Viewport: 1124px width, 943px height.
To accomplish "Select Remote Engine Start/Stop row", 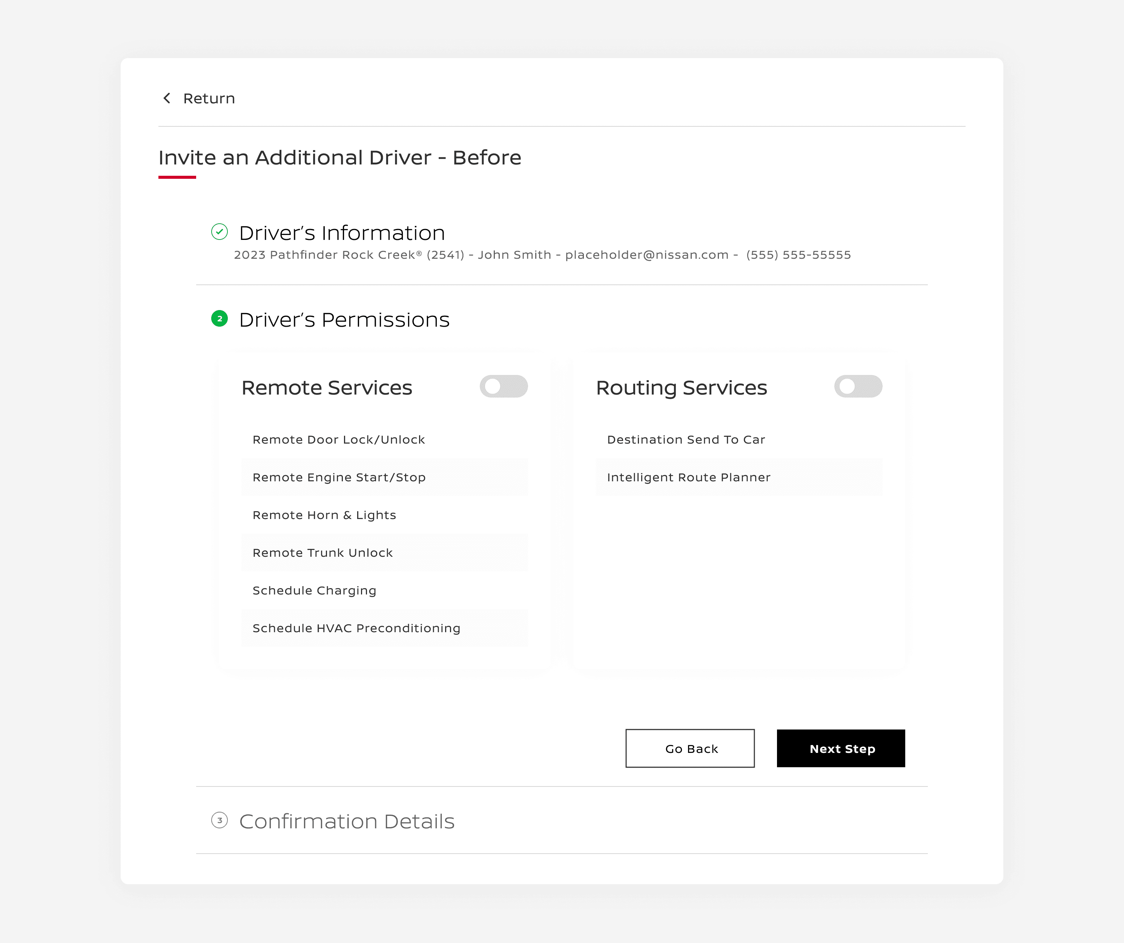I will point(339,478).
